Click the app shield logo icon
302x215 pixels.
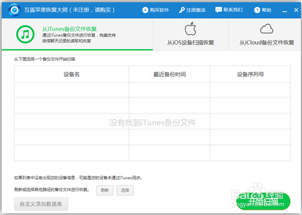tap(15, 10)
